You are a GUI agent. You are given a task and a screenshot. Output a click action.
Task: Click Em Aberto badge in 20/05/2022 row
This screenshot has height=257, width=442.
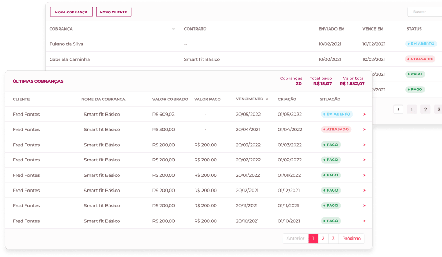point(337,115)
